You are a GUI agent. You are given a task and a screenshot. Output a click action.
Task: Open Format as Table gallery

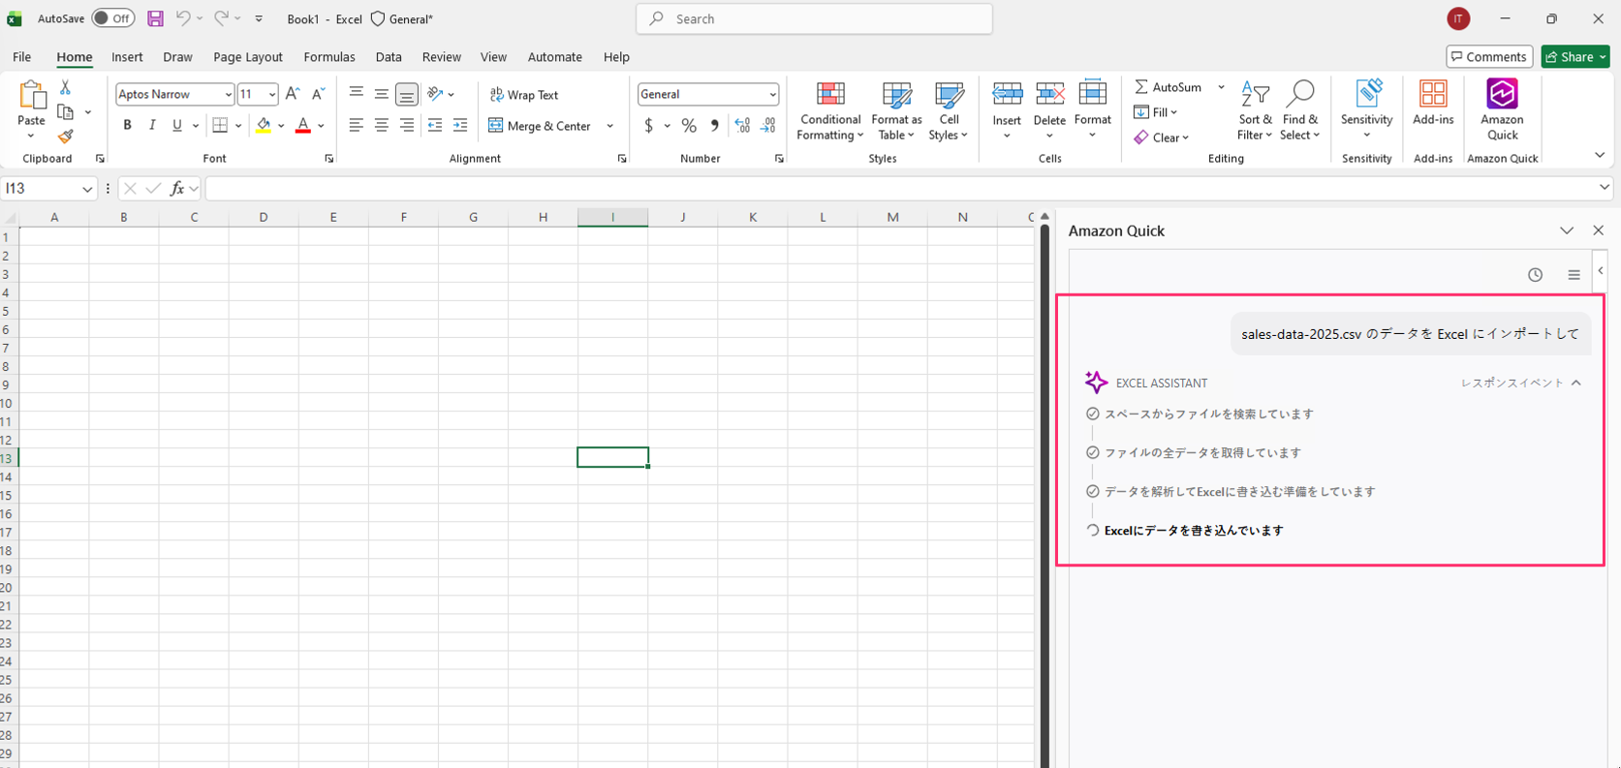coord(896,110)
